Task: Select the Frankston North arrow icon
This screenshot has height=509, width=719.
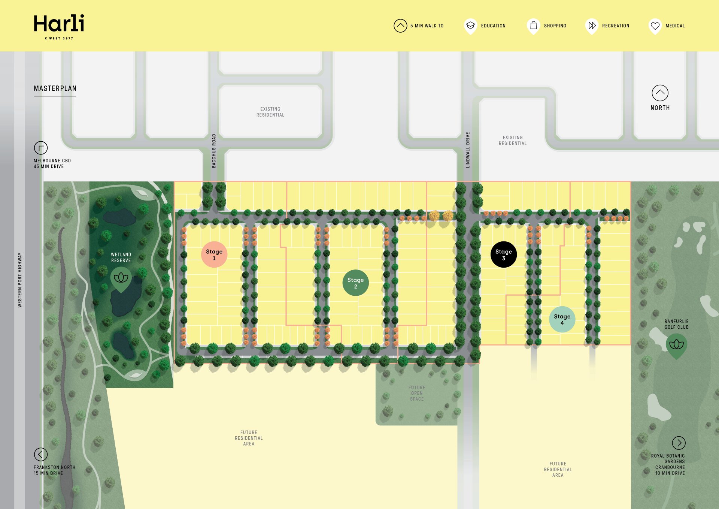Action: tap(41, 454)
